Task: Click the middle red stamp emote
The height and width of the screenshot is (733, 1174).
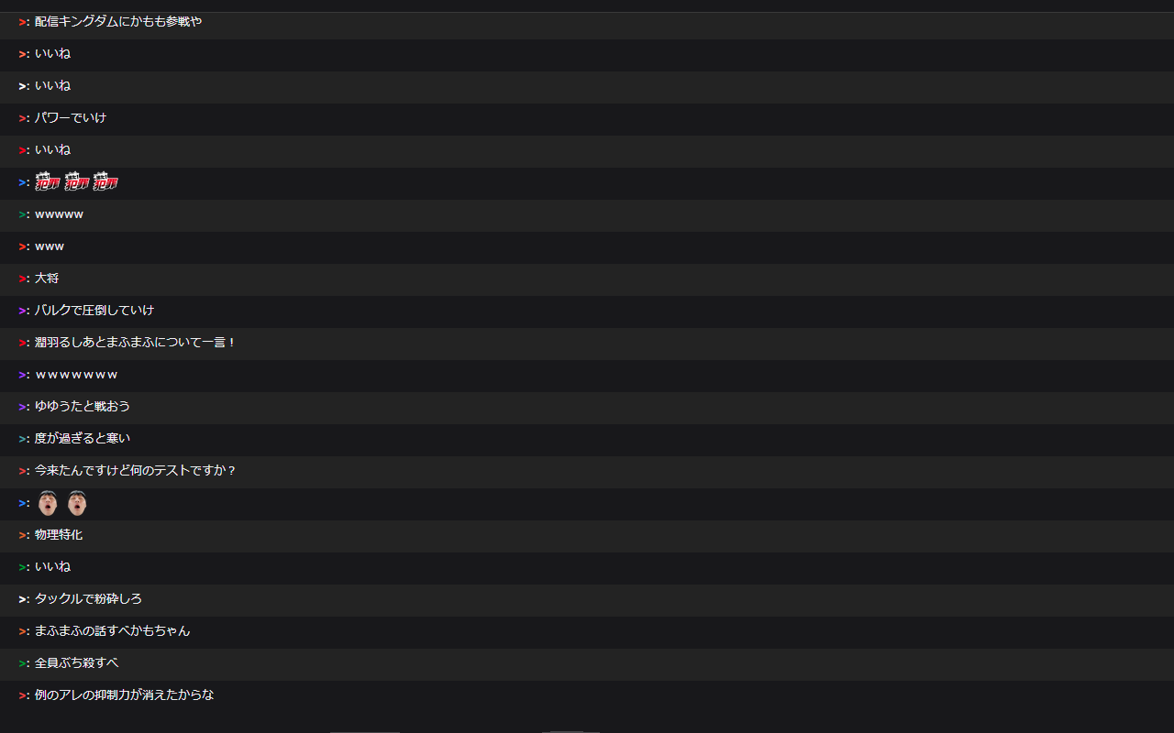Action: pos(77,182)
